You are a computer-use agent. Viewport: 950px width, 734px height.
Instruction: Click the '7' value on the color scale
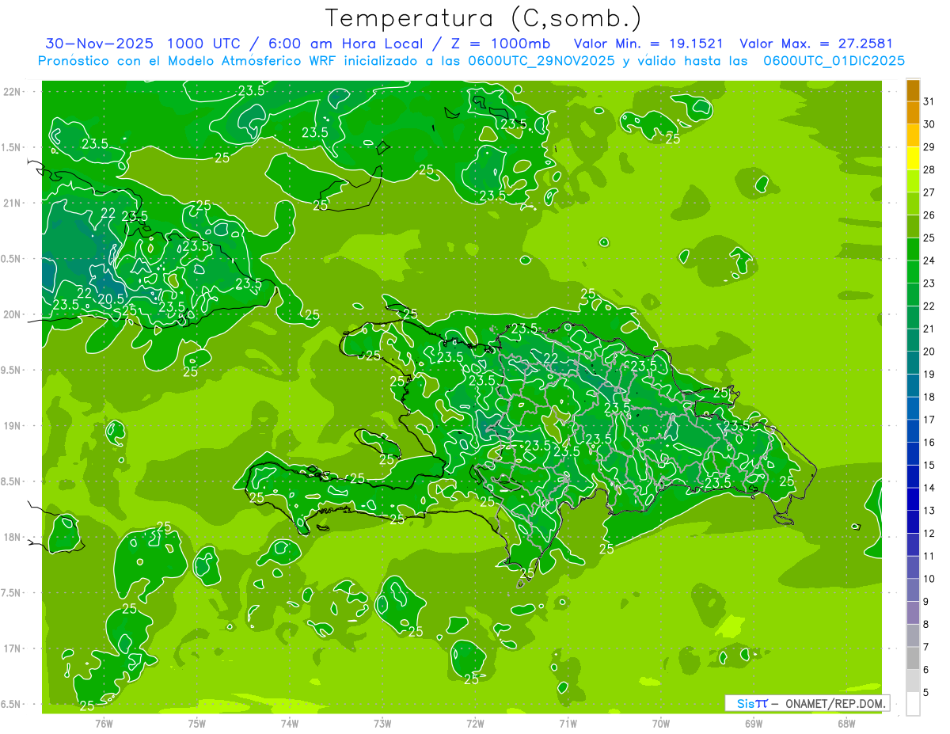click(926, 647)
